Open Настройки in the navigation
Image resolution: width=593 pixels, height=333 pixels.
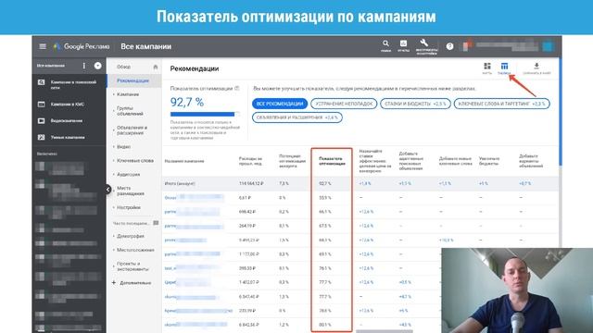(x=129, y=207)
